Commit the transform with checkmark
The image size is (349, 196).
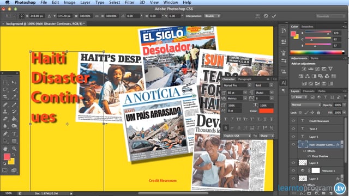tap(274, 16)
